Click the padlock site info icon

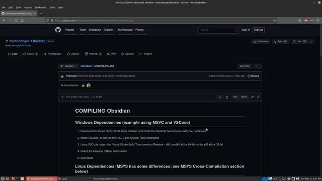pyautogui.click(x=52, y=21)
